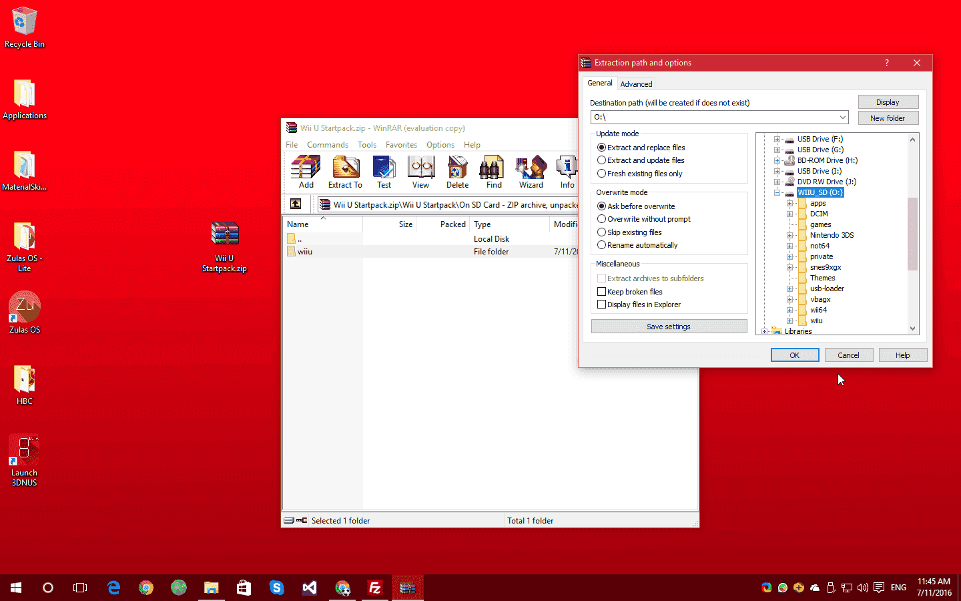Click the Info toolbar icon in WinRAR
The width and height of the screenshot is (961, 601).
click(567, 172)
